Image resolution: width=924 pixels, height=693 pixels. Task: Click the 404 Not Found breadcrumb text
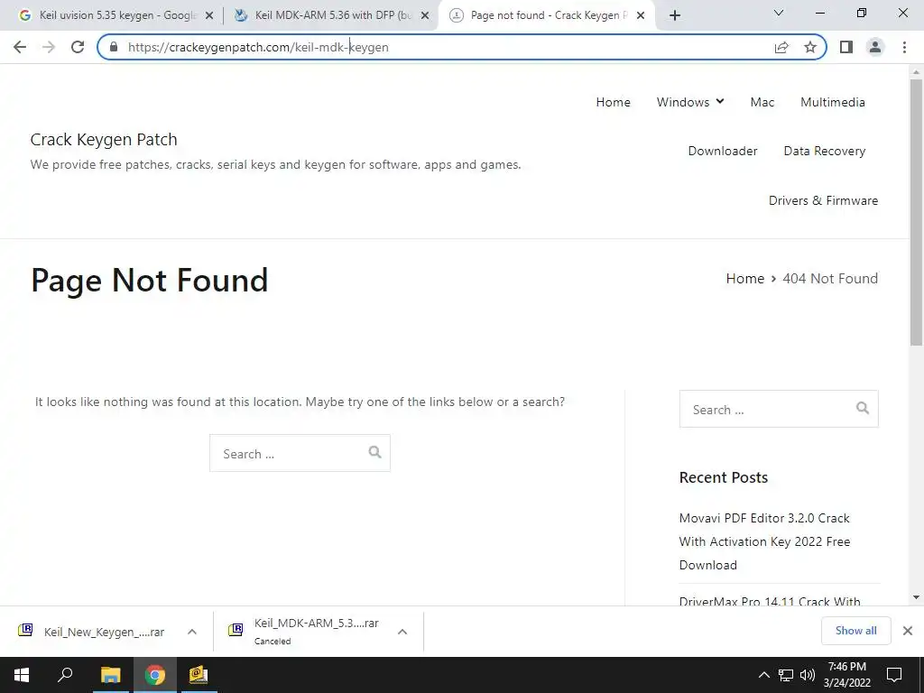[x=830, y=278]
